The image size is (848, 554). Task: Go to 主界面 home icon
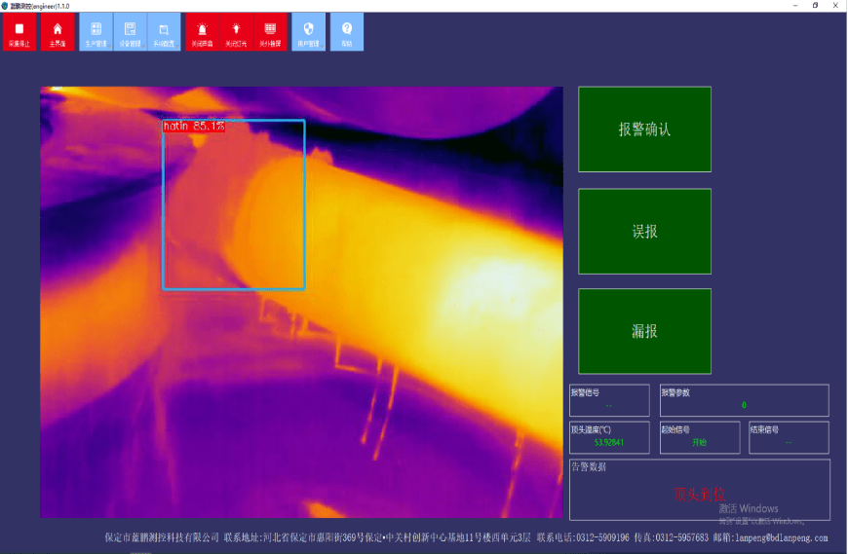tap(58, 32)
